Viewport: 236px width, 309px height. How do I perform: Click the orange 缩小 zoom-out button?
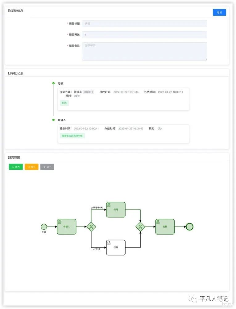31,167
